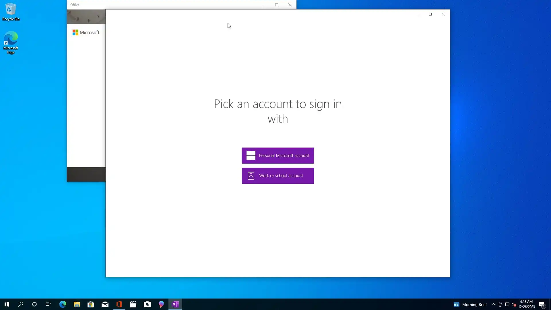Select Work or school account option
This screenshot has width=551, height=310.
point(278,176)
